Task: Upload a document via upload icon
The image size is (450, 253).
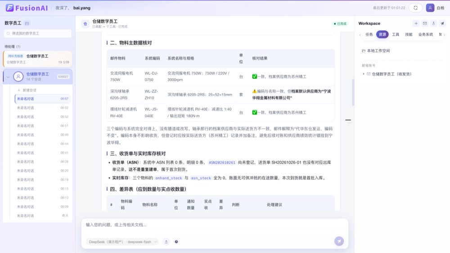Action: (166, 242)
